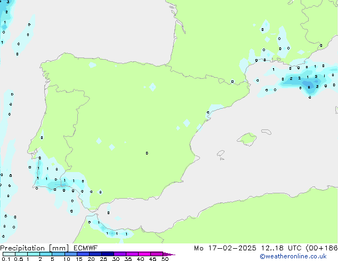Select the legend label '10'
338x261 pixels.
coord(67,259)
